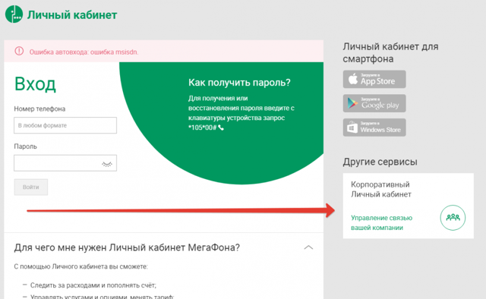The height and width of the screenshot is (299, 486).
Task: Click the Как получить пароль? heading
Action: [239, 83]
